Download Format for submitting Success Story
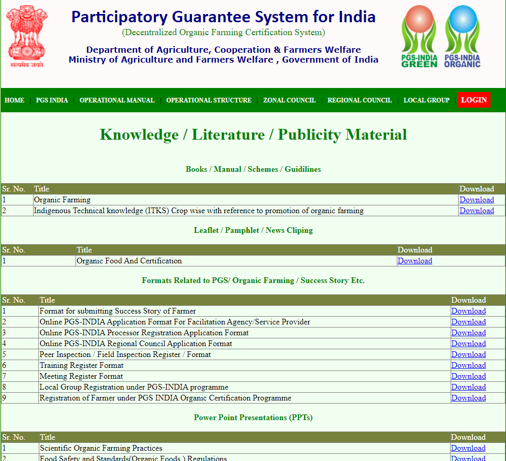 click(468, 311)
